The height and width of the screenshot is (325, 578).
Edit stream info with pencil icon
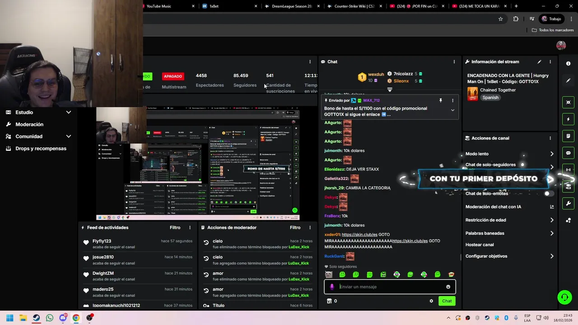539,62
